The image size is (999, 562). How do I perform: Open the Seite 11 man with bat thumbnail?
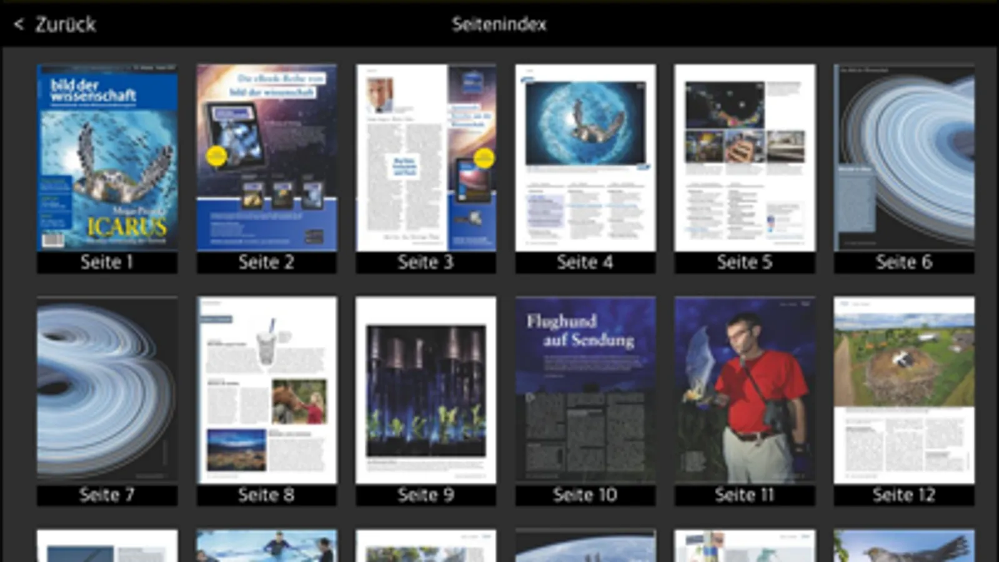(x=745, y=390)
